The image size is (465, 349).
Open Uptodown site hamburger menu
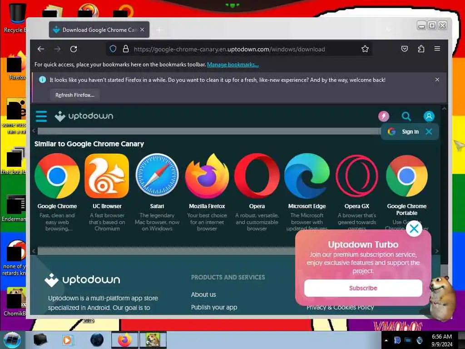point(41,116)
